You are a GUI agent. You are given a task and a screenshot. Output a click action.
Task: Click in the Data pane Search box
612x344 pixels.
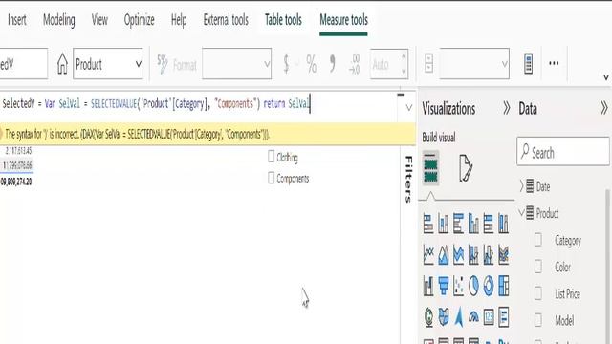563,151
